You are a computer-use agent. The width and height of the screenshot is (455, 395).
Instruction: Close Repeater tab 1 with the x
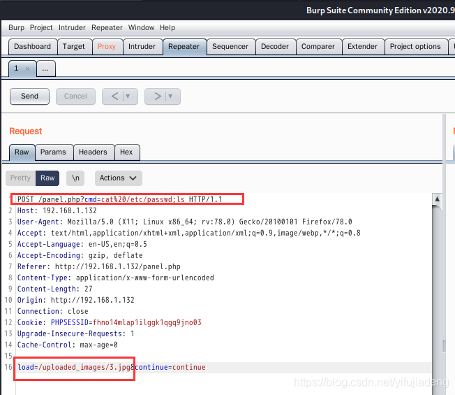coord(28,69)
